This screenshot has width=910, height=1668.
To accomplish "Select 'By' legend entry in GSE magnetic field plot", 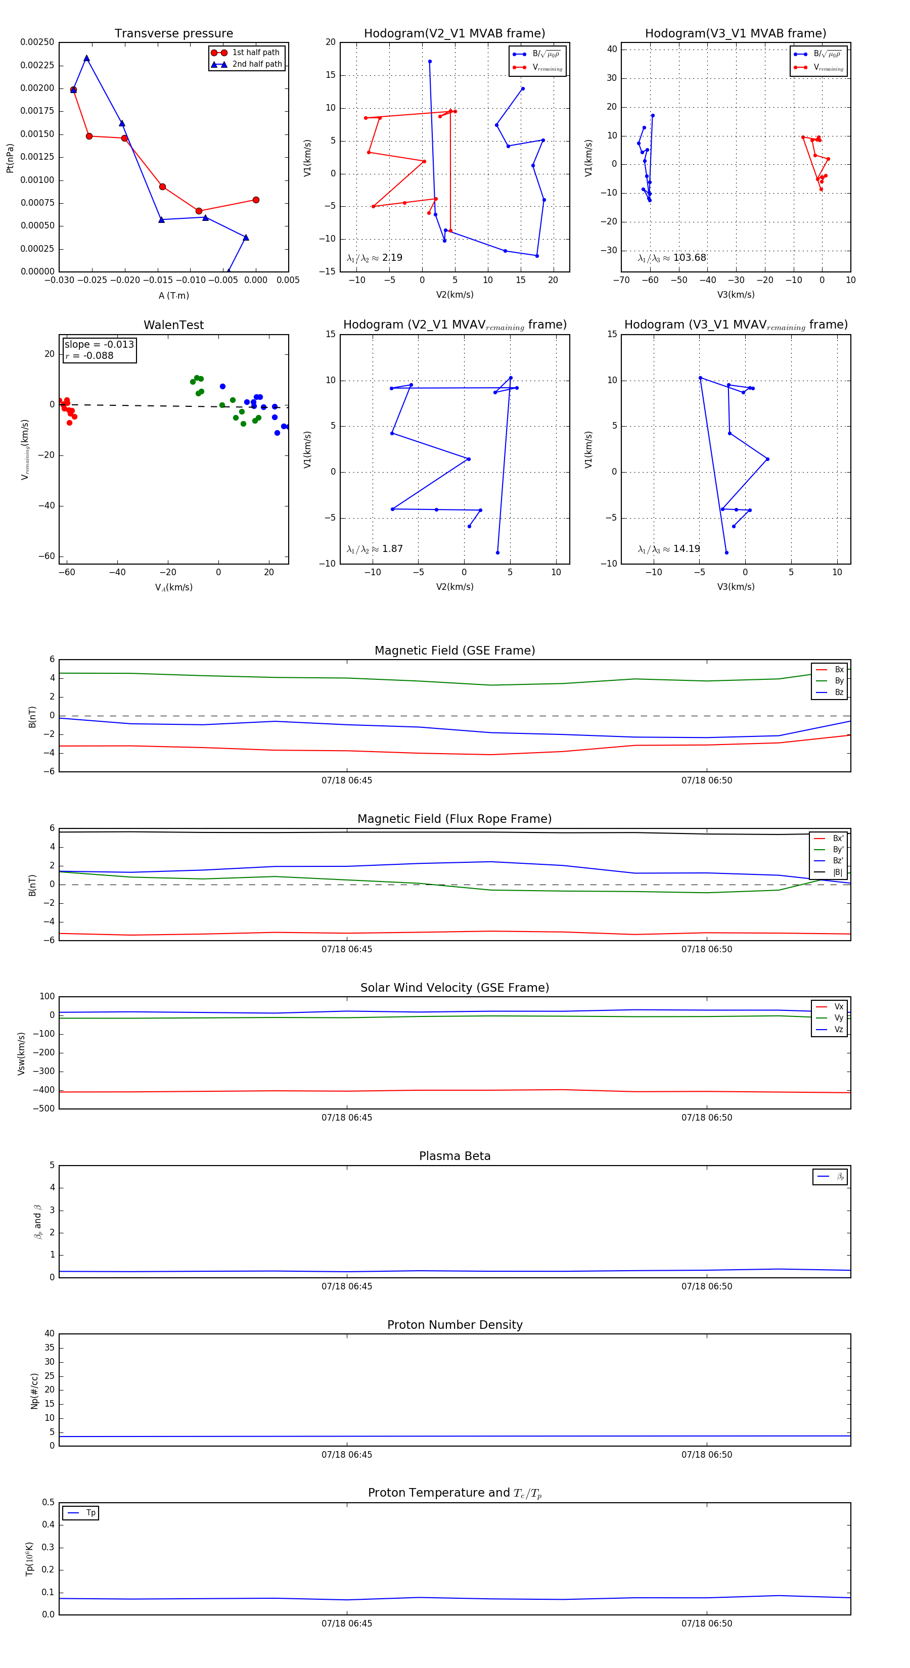I will click(830, 680).
